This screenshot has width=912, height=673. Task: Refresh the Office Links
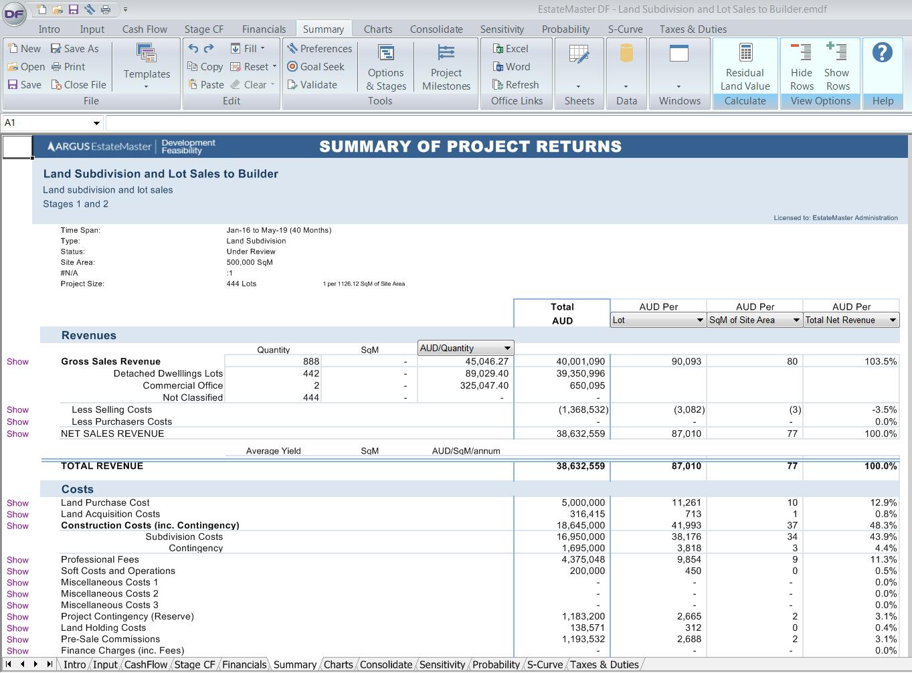tap(516, 84)
